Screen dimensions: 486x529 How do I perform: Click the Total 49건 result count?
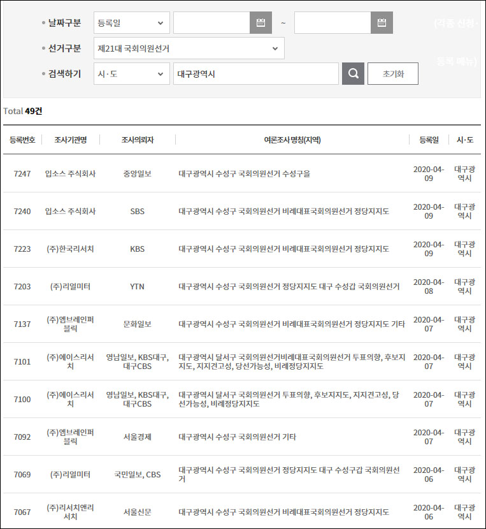[22, 111]
